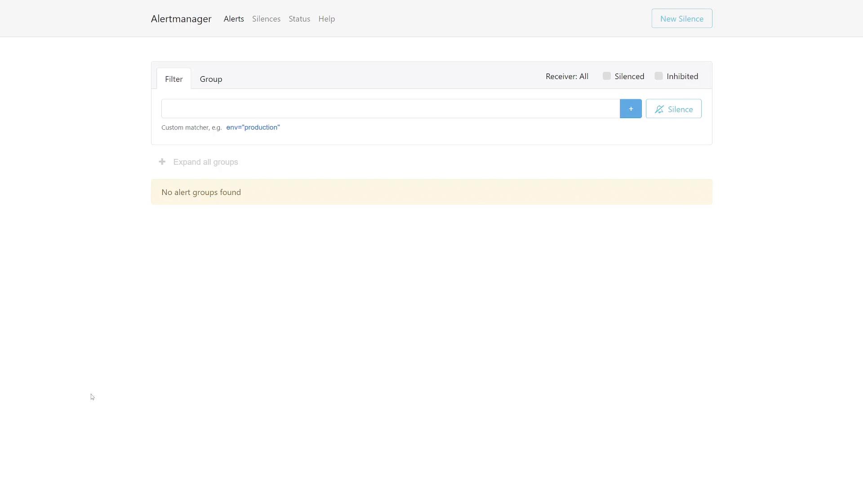This screenshot has height=485, width=863.
Task: Open the Receiver: All selector
Action: [x=567, y=76]
